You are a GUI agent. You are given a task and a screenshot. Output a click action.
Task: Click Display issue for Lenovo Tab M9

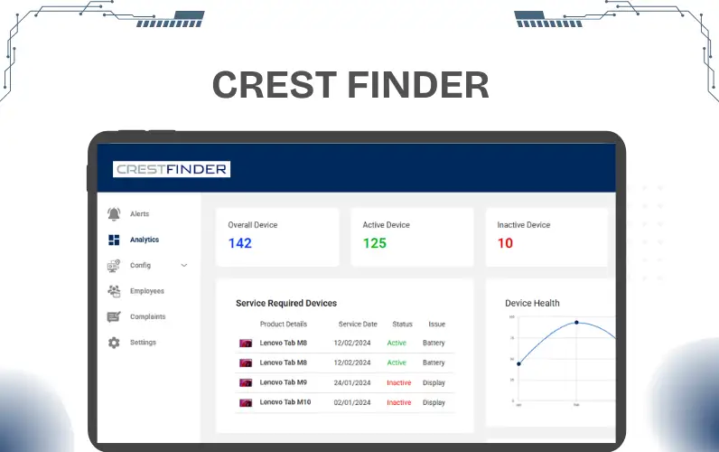tap(434, 382)
